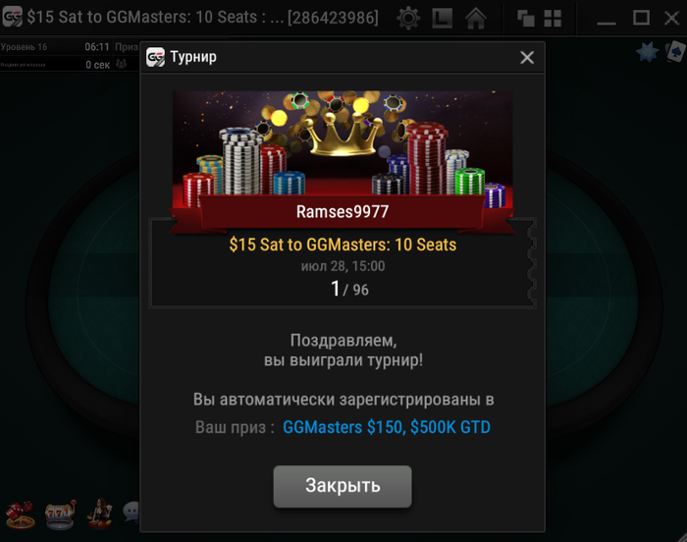Screen dimensions: 687x542
Task: Cascade tables using overlapping windows icon
Action: [x=526, y=19]
